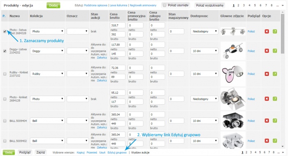Enable the Pokaż usunięte checkbox
288x156 pixels.
[165, 5]
